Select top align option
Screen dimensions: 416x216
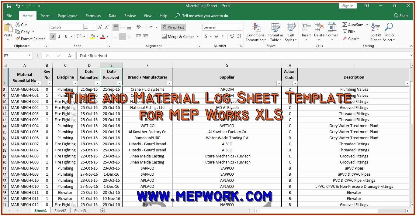(116, 27)
